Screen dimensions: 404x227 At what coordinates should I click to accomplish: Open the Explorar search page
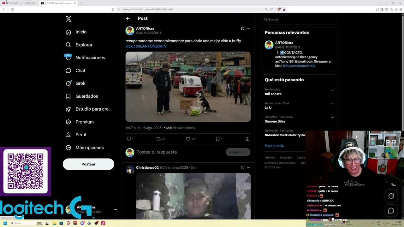[79, 45]
